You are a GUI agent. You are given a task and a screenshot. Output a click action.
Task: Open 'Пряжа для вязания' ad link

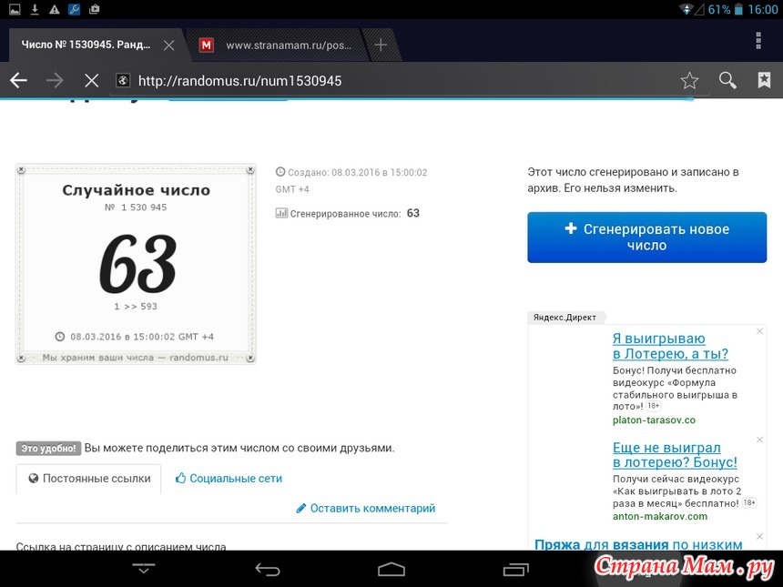(638, 544)
